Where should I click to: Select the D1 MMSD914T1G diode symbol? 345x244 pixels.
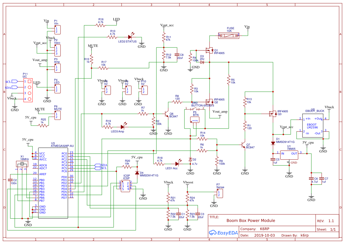273,143
